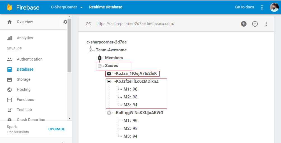Click the Storage image icon
The width and height of the screenshot is (281, 143).
point(10,79)
